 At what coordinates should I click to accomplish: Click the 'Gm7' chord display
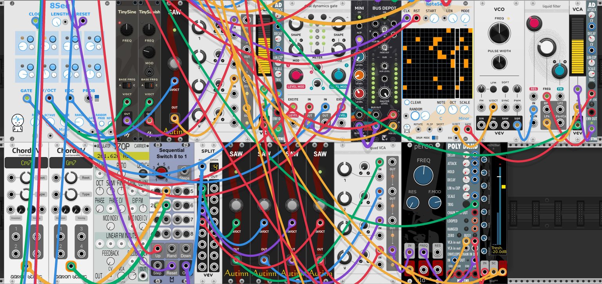[71, 163]
